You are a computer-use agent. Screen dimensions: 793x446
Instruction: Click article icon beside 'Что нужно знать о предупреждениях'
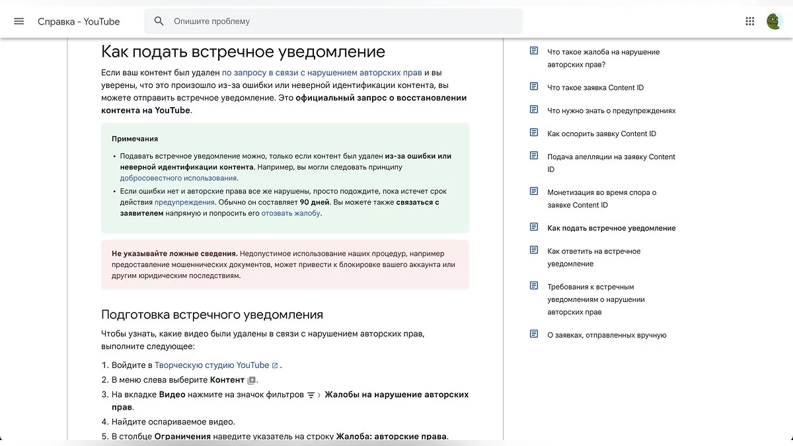coord(534,110)
